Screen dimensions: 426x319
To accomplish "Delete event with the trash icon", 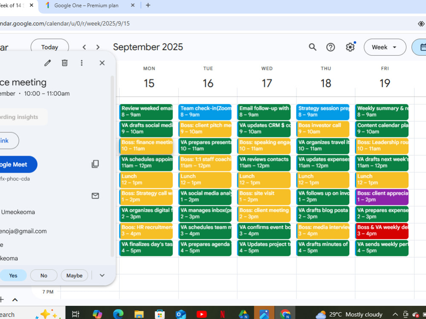I will [65, 63].
